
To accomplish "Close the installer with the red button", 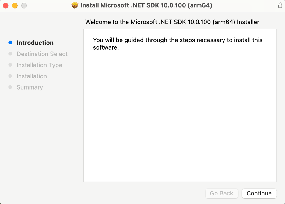I will point(6,5).
